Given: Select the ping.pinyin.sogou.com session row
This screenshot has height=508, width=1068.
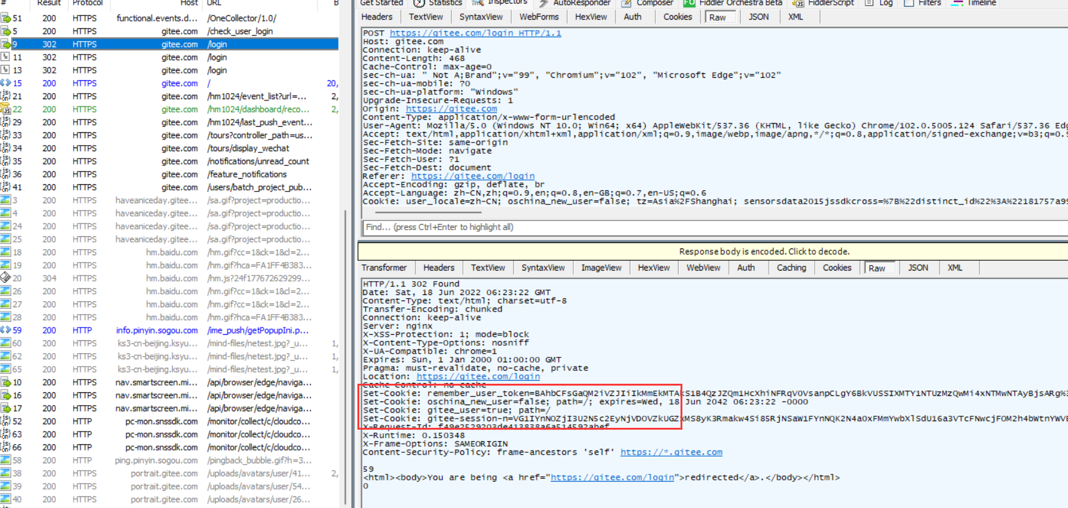Looking at the screenshot, I should pos(169,460).
